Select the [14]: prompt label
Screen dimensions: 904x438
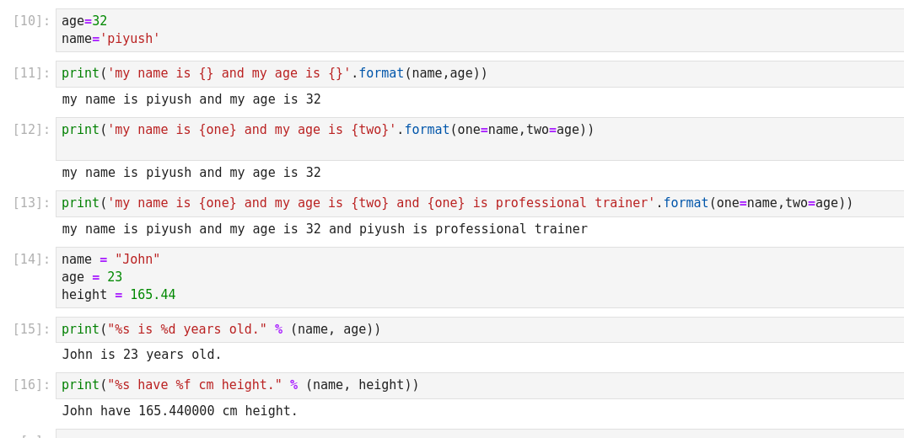click(31, 259)
